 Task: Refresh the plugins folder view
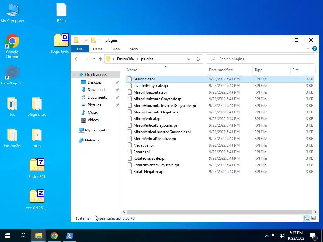[198, 59]
